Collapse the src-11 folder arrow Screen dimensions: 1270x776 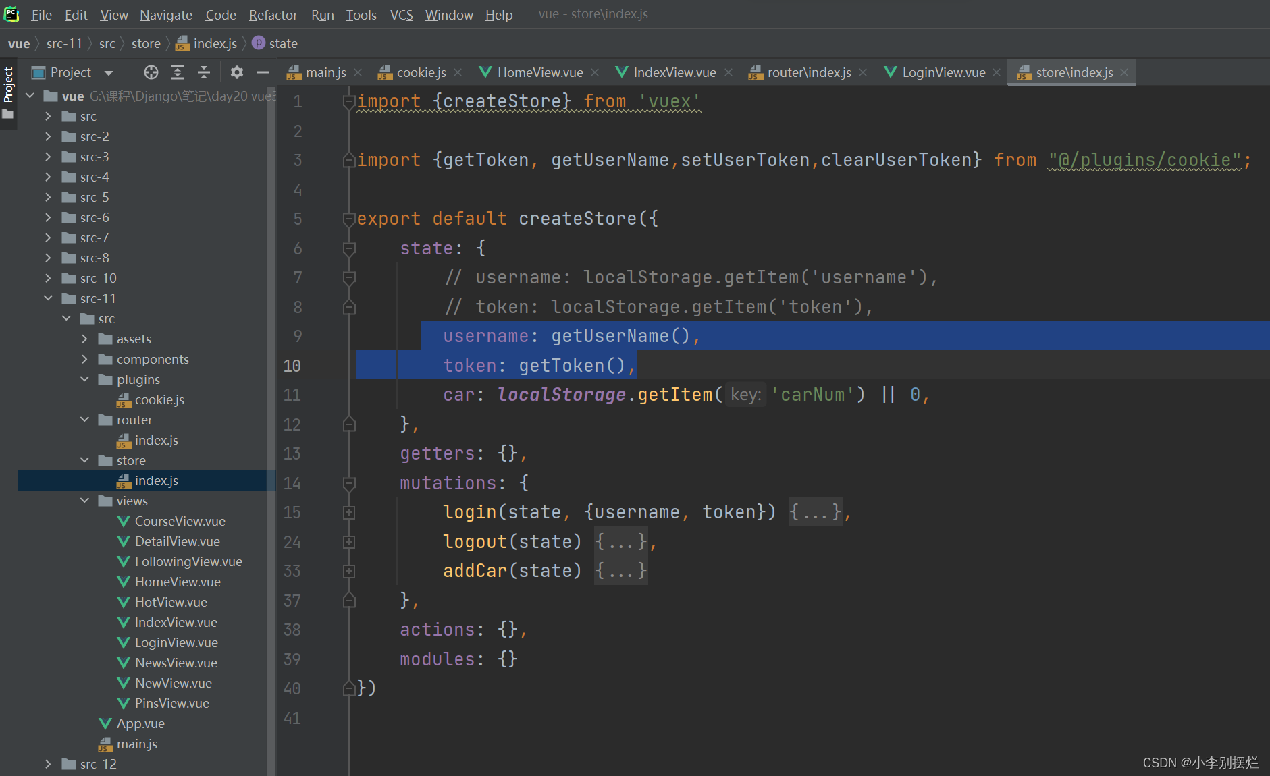click(48, 298)
